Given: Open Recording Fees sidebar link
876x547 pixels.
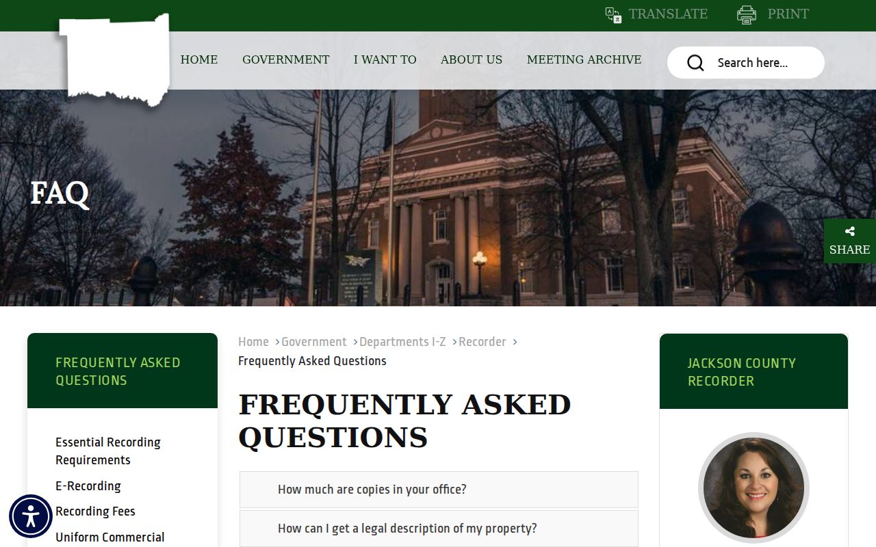Looking at the screenshot, I should [95, 511].
